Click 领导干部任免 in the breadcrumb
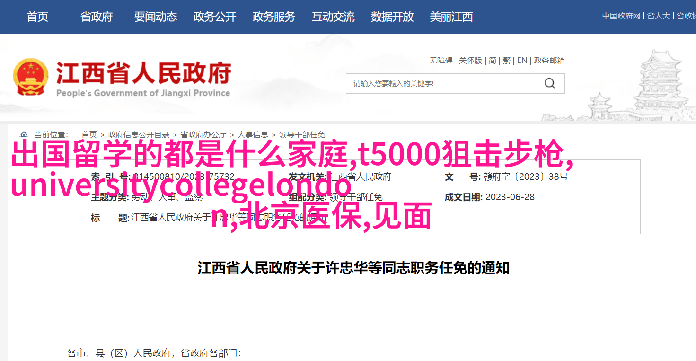 point(302,135)
